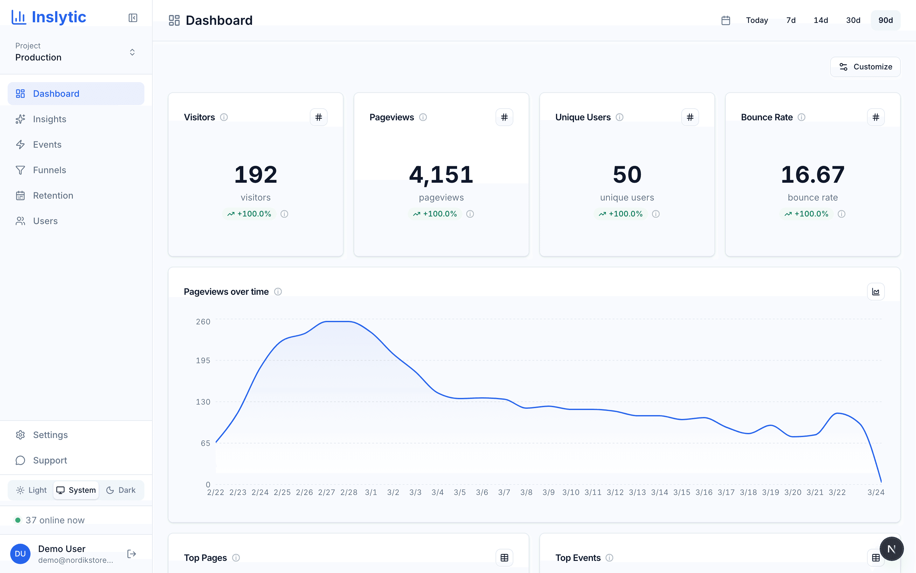Click the calendar icon in the header
Screen dimensions: 916x573
tap(725, 20)
